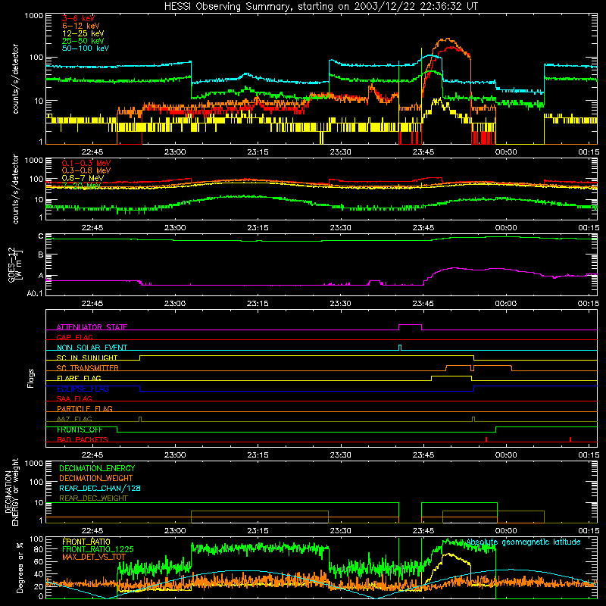The height and width of the screenshot is (606, 606).
Task: Select the DECIMATION_WEIGHT legend label
Action: tap(96, 478)
